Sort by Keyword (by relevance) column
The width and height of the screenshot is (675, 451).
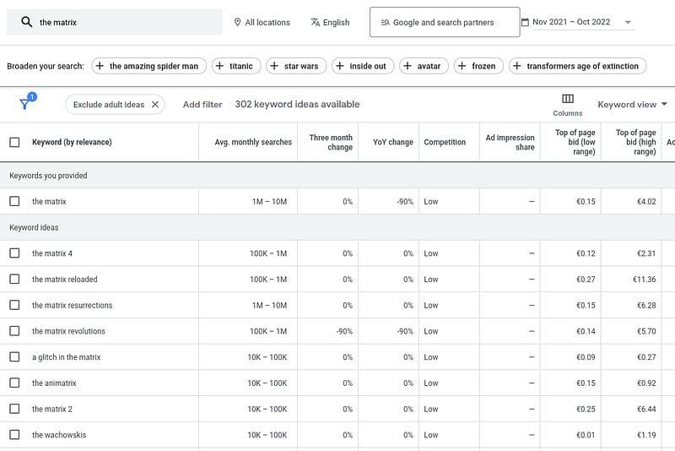tap(72, 142)
